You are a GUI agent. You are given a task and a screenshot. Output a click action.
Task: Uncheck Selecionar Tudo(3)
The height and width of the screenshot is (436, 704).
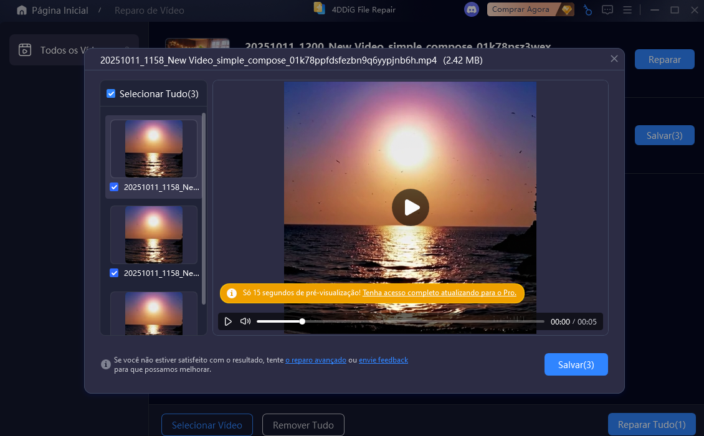click(x=111, y=93)
